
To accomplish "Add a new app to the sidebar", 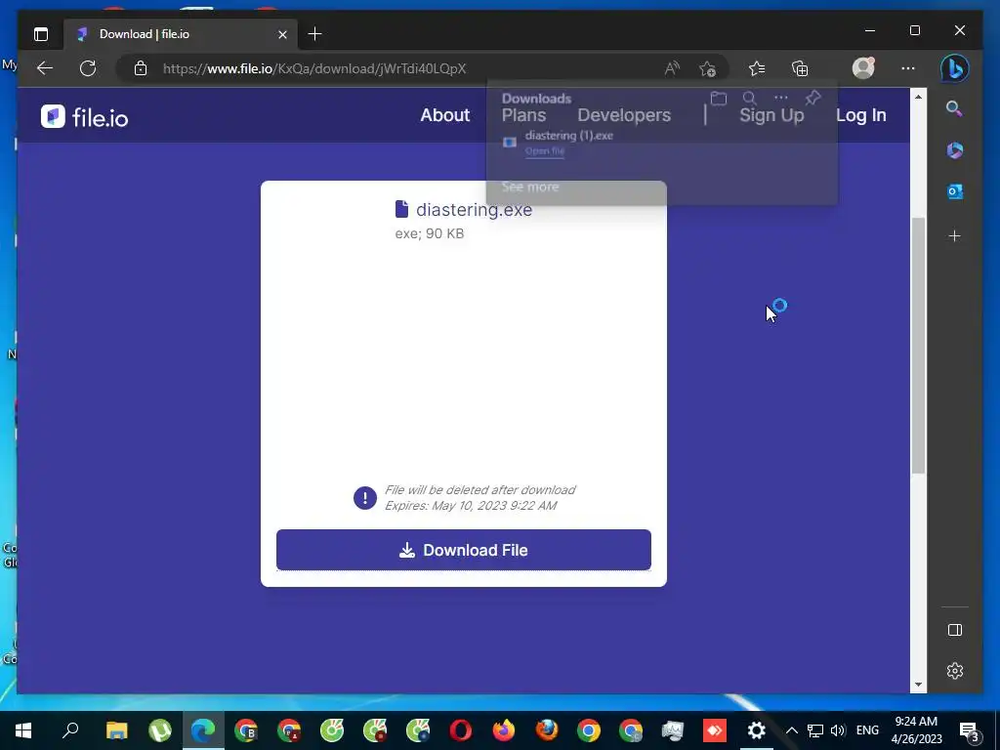I will click(955, 236).
